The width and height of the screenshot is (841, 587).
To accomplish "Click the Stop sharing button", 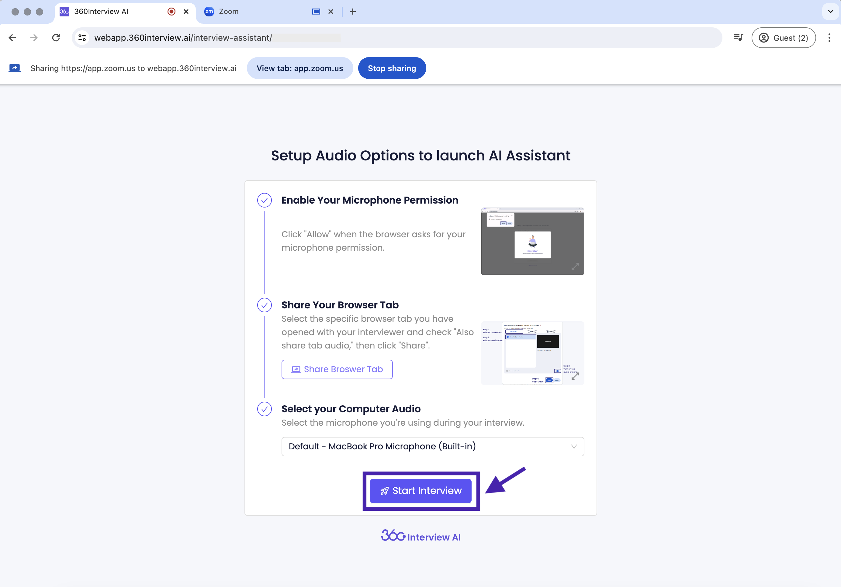I will [x=392, y=68].
